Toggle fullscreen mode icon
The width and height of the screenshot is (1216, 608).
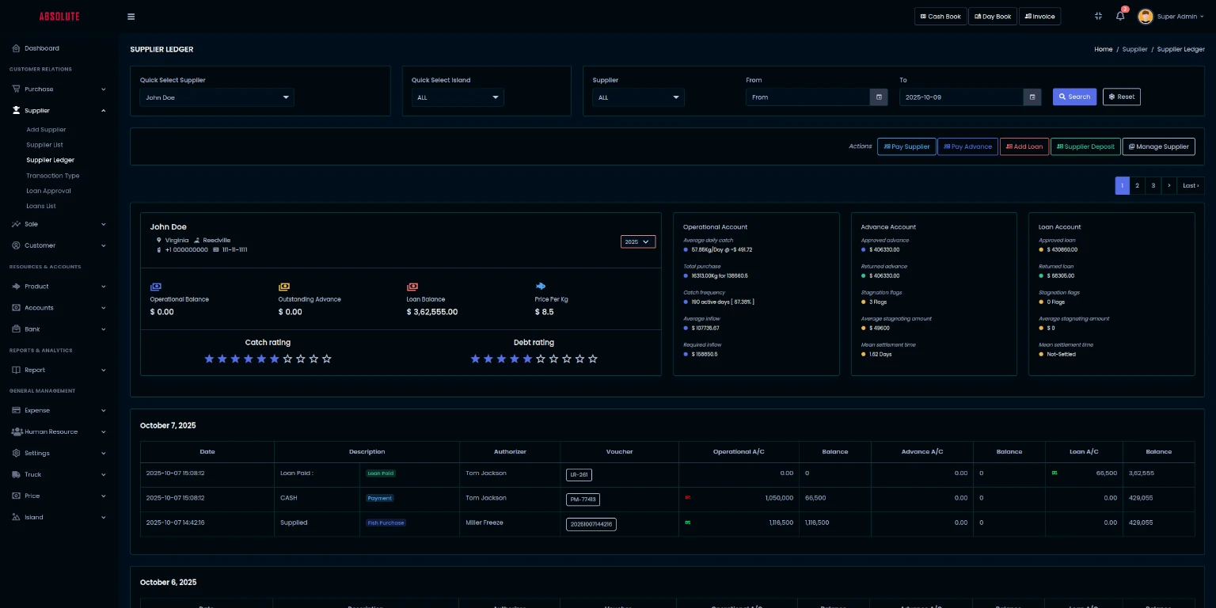(1098, 17)
